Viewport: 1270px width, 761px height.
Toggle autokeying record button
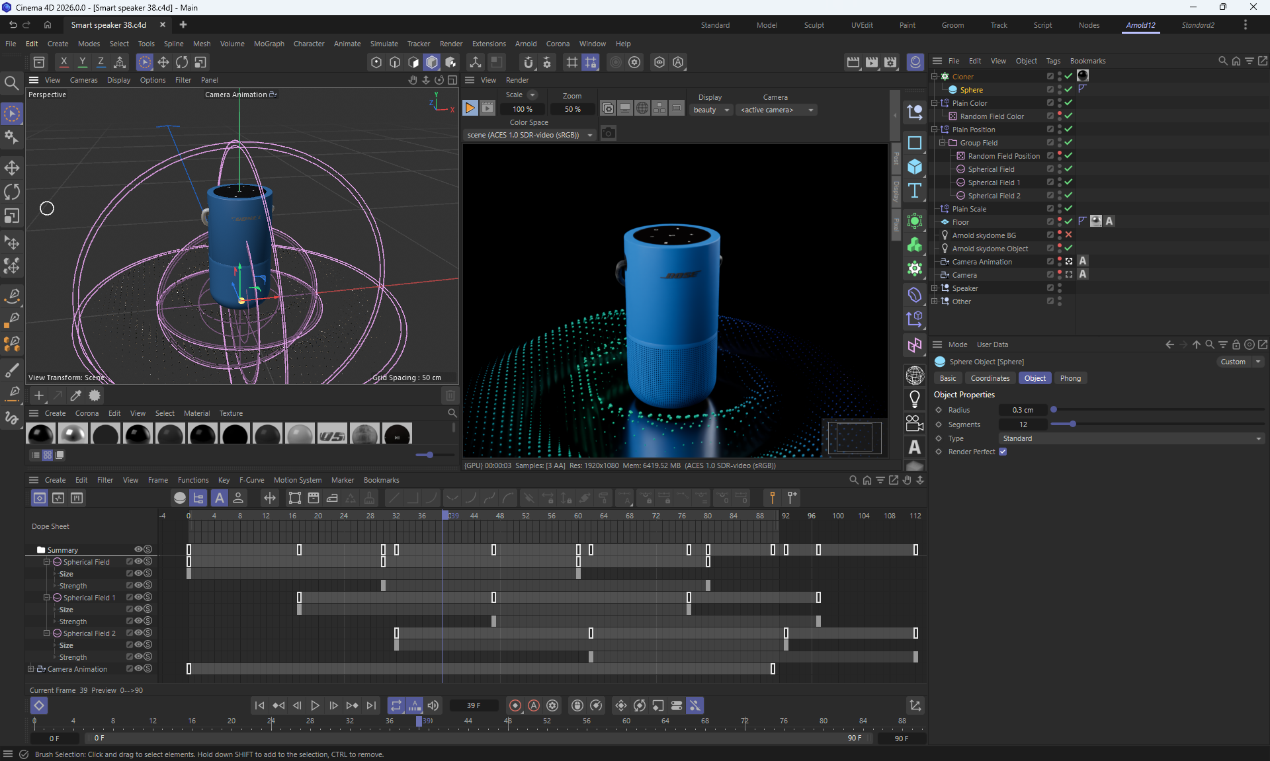click(x=534, y=705)
